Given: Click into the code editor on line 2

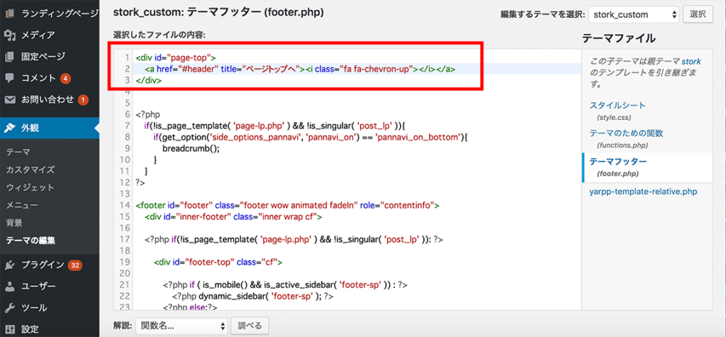Looking at the screenshot, I should [x=298, y=69].
